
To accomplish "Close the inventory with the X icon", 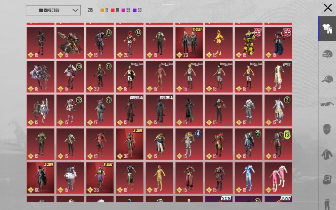I will [328, 8].
